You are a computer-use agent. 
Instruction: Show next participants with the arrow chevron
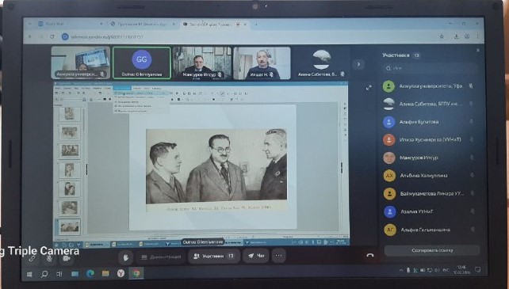point(358,64)
